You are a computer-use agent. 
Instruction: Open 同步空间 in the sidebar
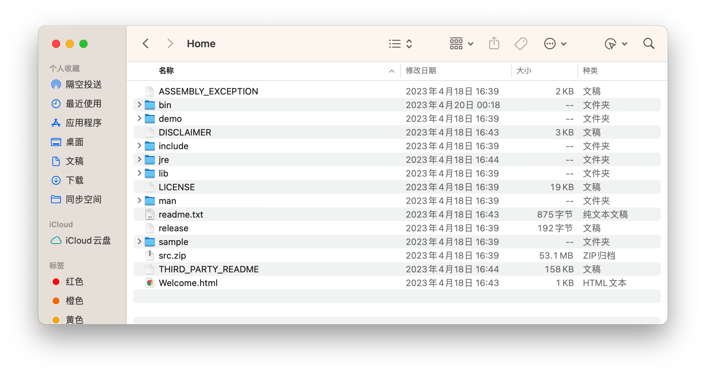pos(76,199)
